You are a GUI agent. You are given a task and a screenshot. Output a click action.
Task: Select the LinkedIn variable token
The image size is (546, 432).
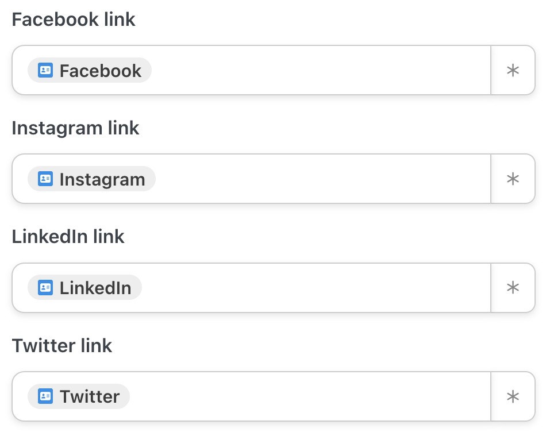click(95, 288)
